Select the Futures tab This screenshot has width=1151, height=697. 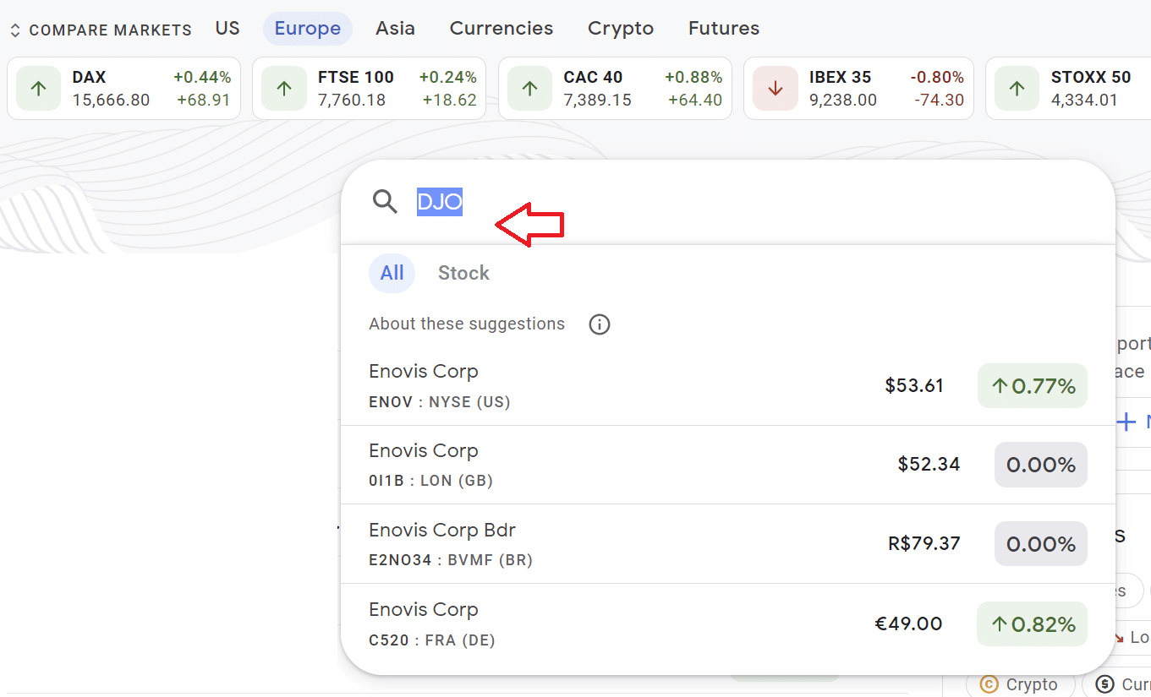pos(724,28)
